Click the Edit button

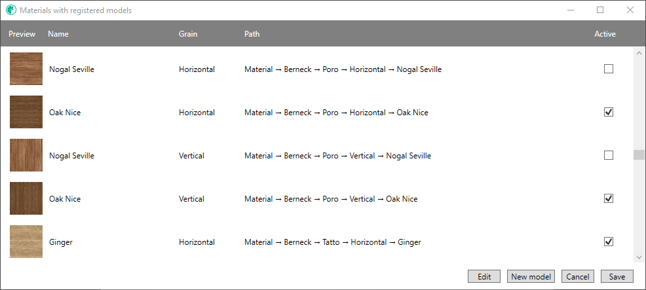pos(484,276)
